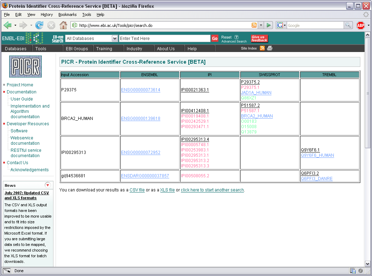Click the Stop loading icon
The image size is (372, 276).
[51, 25]
